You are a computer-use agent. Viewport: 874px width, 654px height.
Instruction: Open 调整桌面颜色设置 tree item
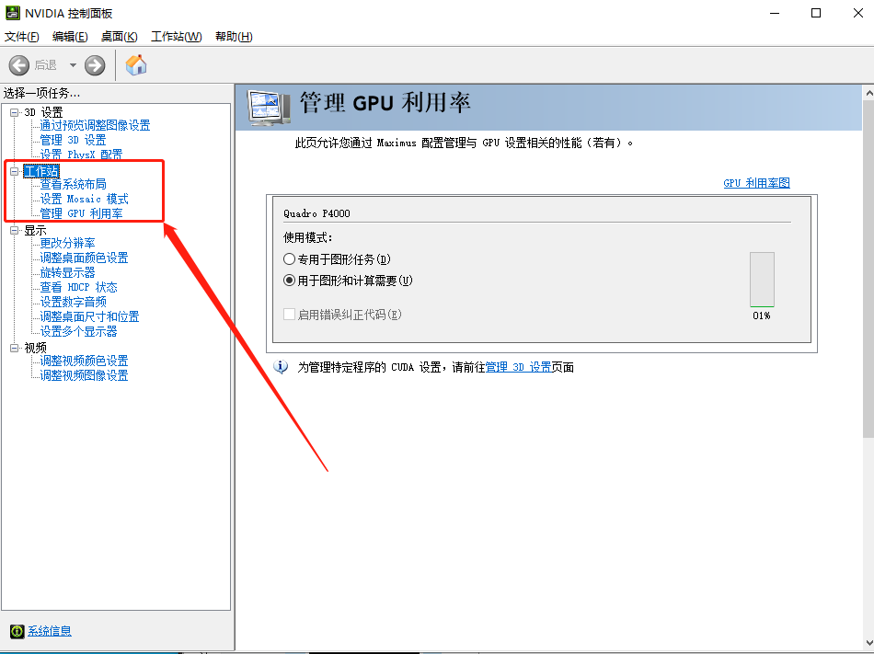tap(84, 258)
